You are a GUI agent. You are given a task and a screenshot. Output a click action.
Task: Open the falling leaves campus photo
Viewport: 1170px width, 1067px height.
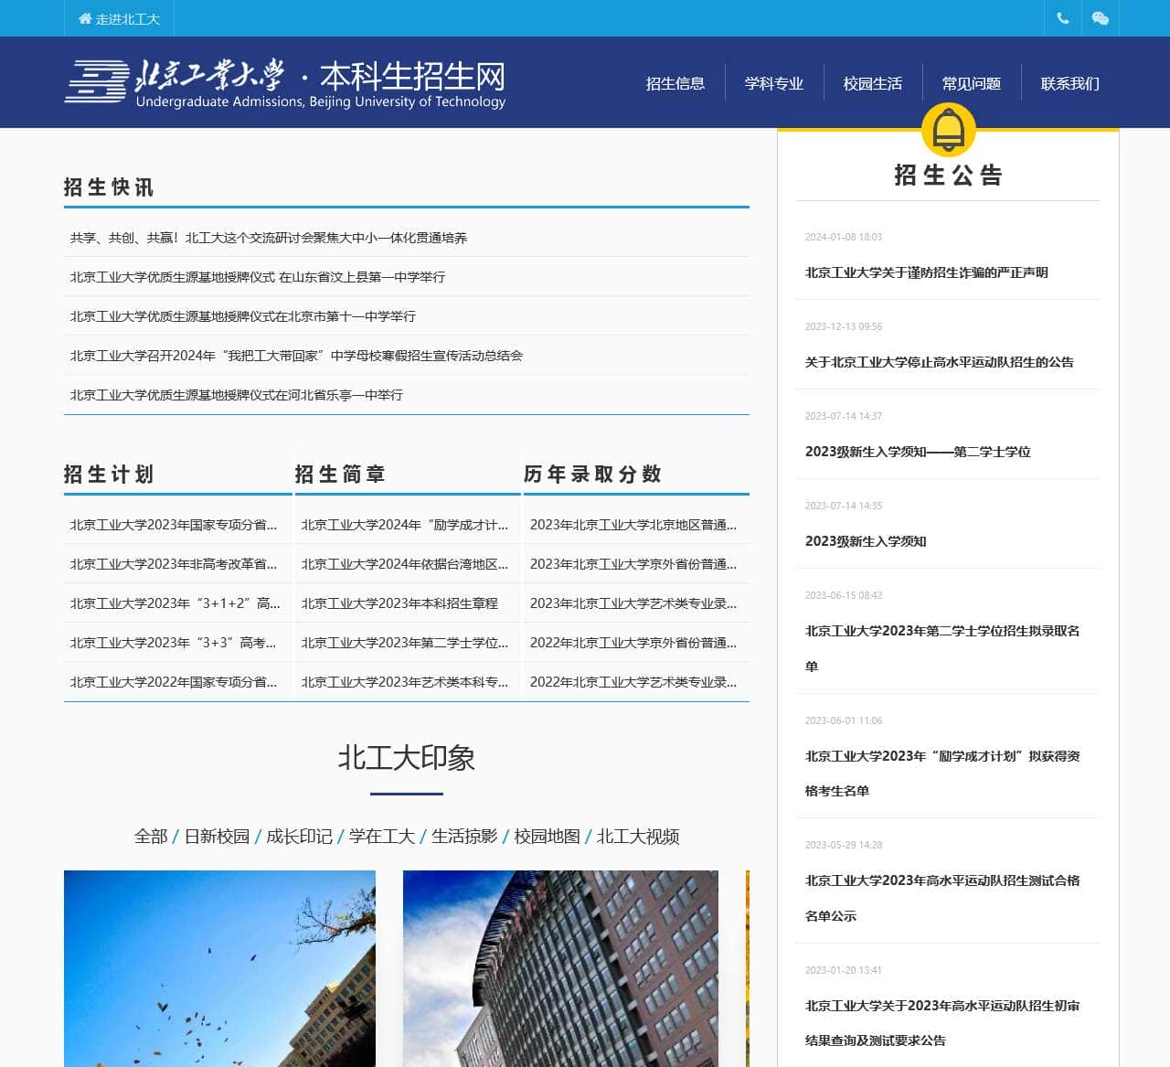click(219, 968)
